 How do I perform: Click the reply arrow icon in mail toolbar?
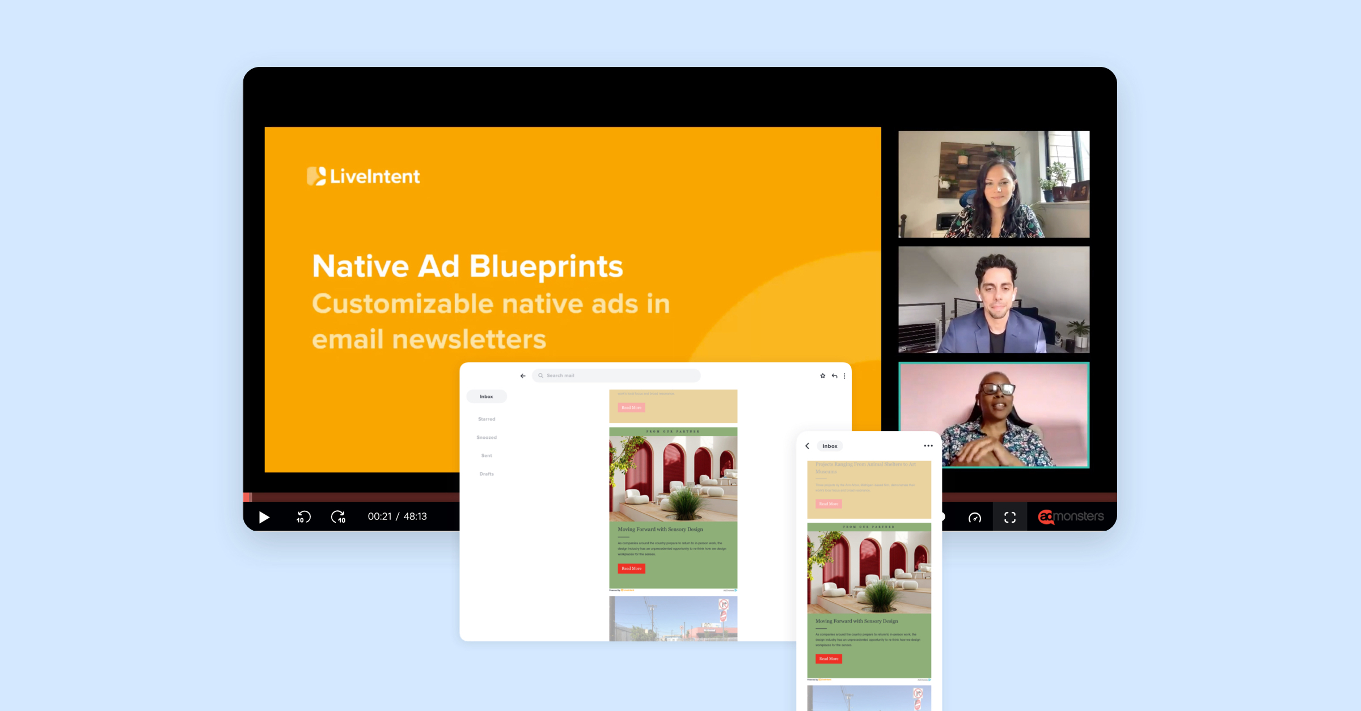coord(834,375)
